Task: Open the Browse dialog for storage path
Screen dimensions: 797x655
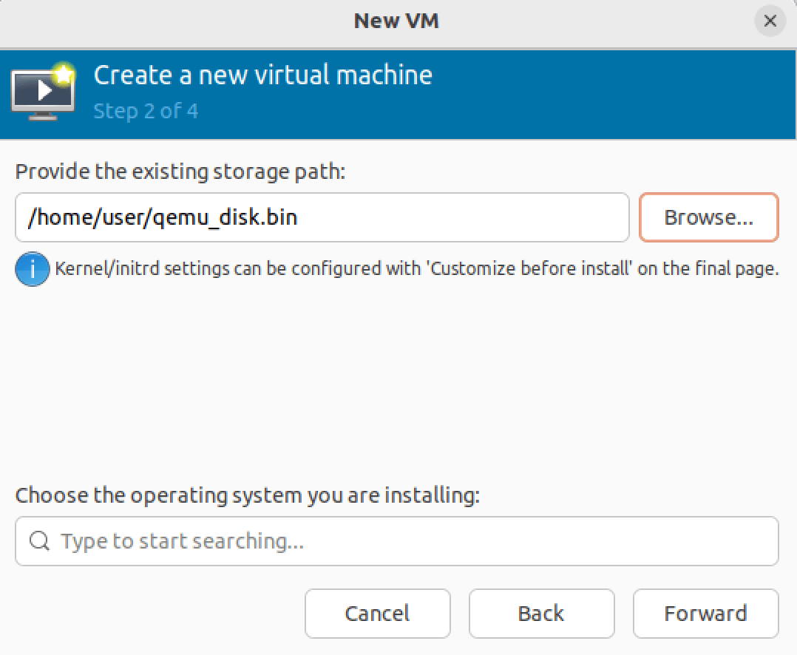Action: click(x=708, y=217)
